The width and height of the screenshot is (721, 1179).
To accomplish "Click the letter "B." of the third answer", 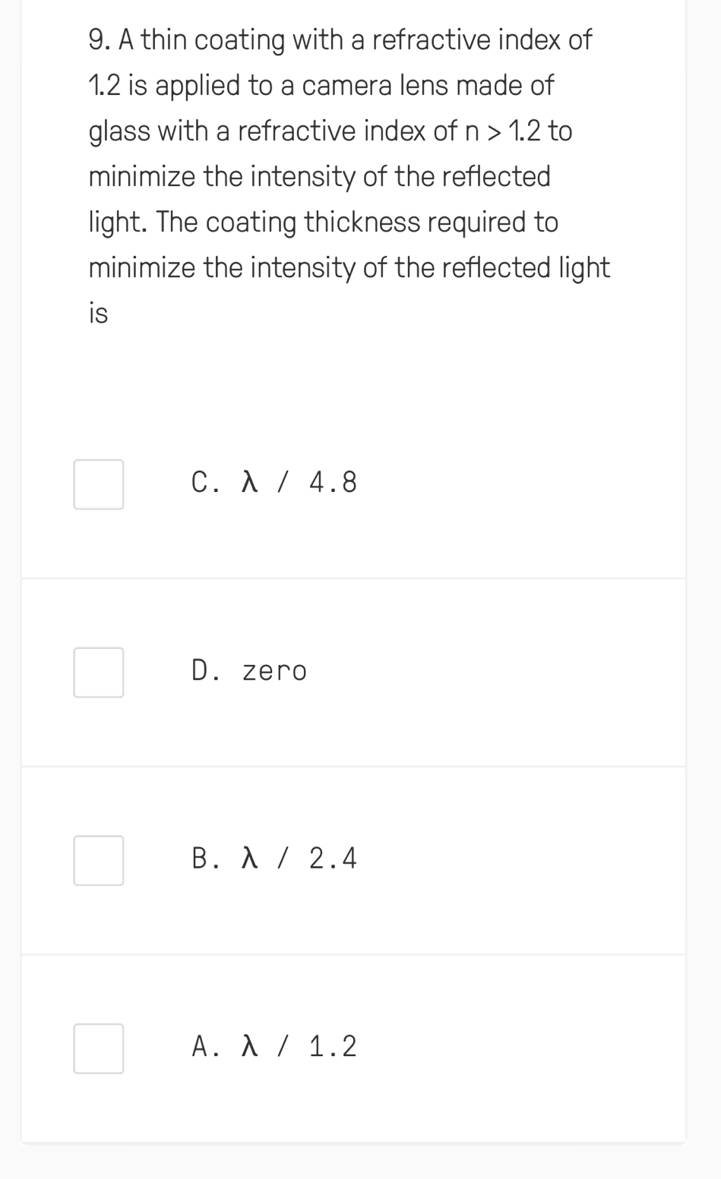I will (x=205, y=859).
